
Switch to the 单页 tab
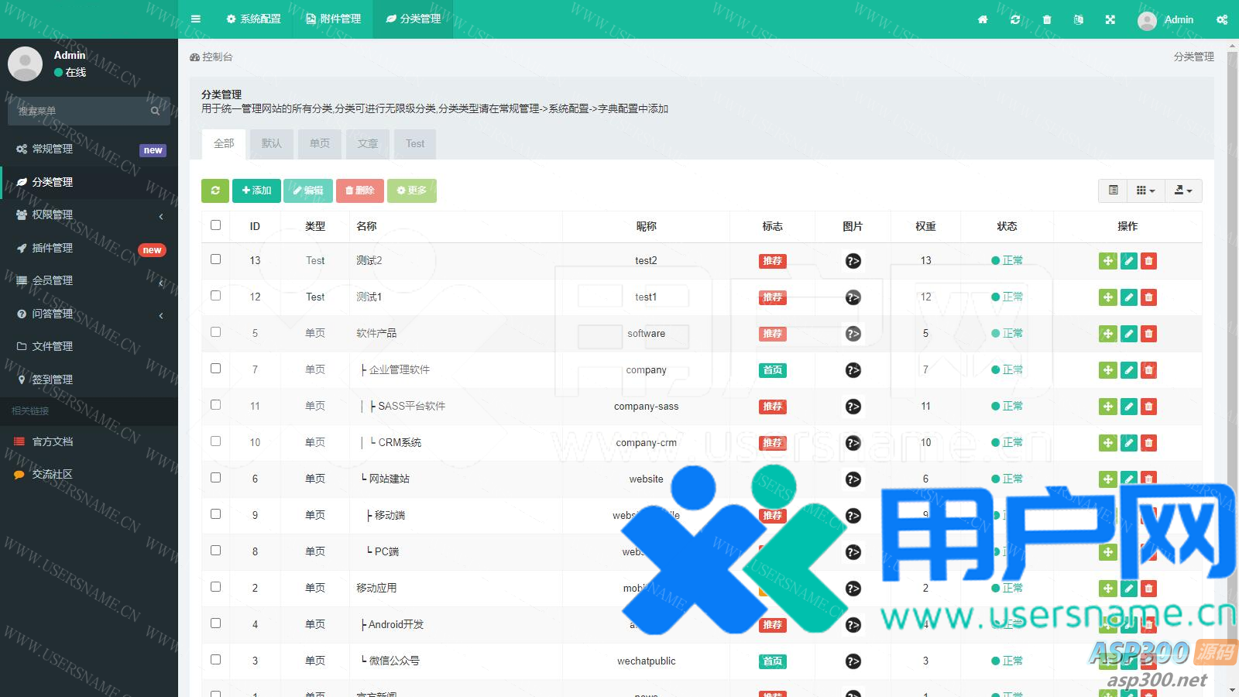click(320, 143)
